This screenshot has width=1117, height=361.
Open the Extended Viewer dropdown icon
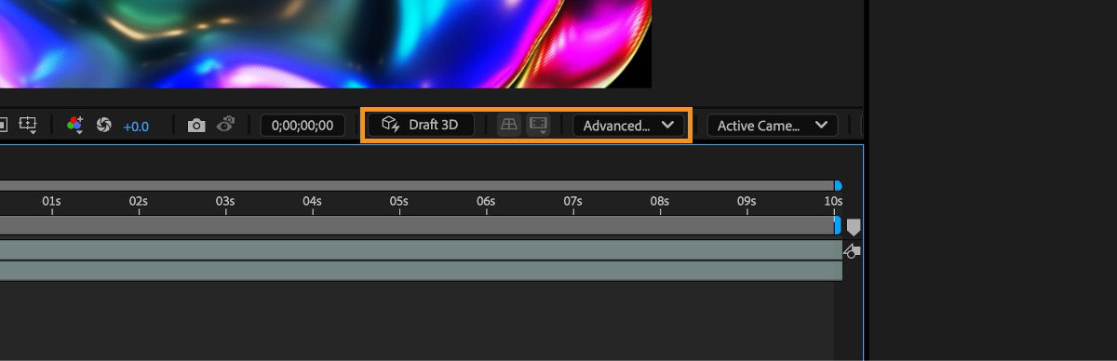click(538, 125)
